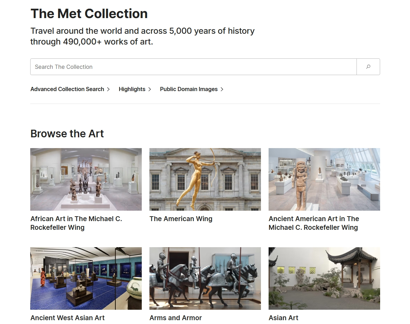Click The American Wing title text
The height and width of the screenshot is (324, 410).
click(181, 219)
